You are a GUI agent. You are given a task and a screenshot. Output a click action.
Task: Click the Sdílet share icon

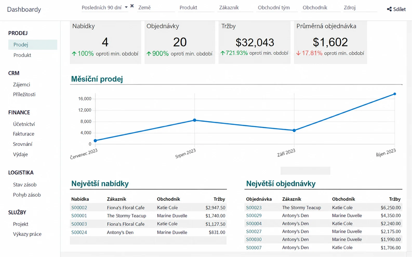(x=389, y=9)
